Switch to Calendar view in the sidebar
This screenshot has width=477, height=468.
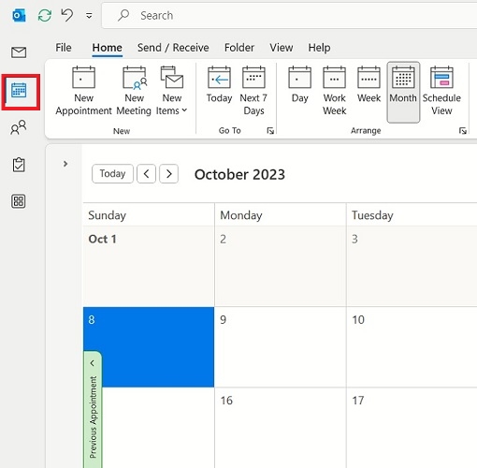click(19, 91)
